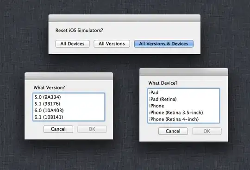Click the What Version? label
This screenshot has width=250, height=170.
tap(49, 88)
